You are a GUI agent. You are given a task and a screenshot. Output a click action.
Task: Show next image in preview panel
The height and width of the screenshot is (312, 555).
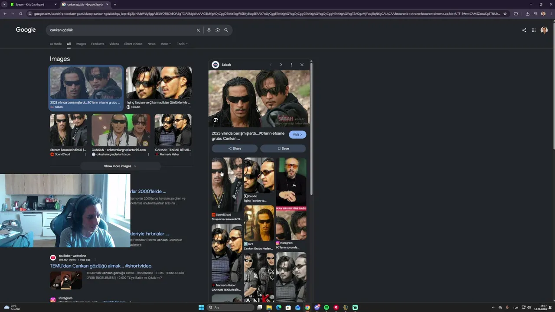point(281,65)
